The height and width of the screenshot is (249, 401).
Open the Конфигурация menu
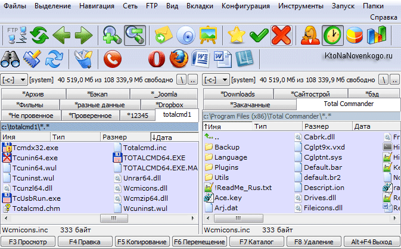coord(245,6)
